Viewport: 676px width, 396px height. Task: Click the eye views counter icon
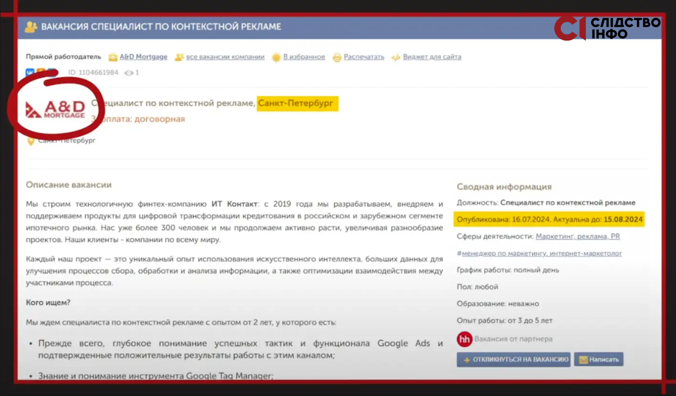point(128,73)
